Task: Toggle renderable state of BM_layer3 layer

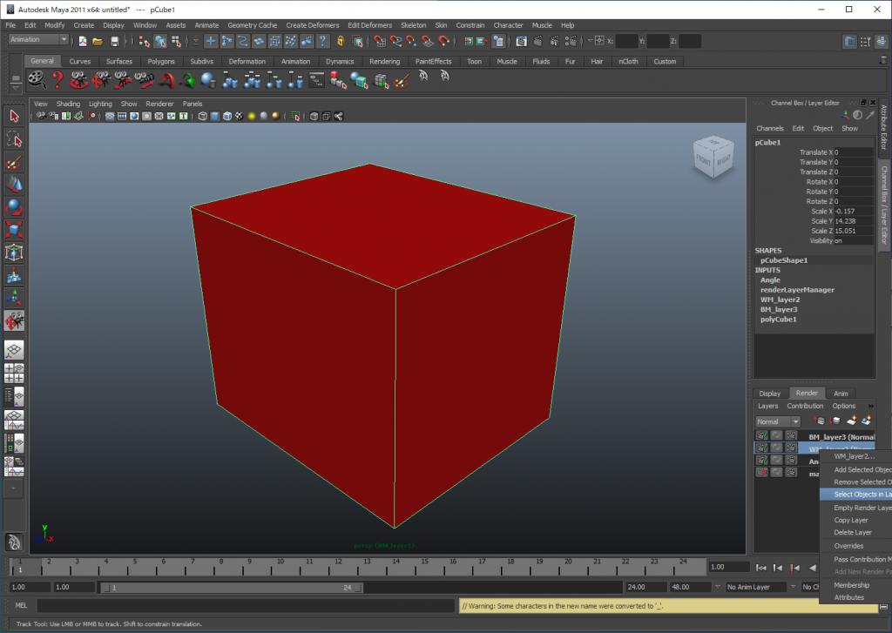Action: pos(761,436)
